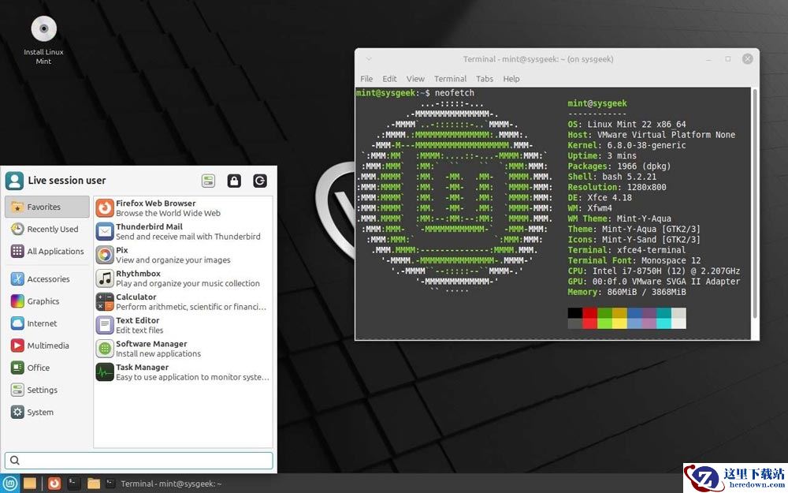Open the Linux Mint menu button on the panel

10,484
